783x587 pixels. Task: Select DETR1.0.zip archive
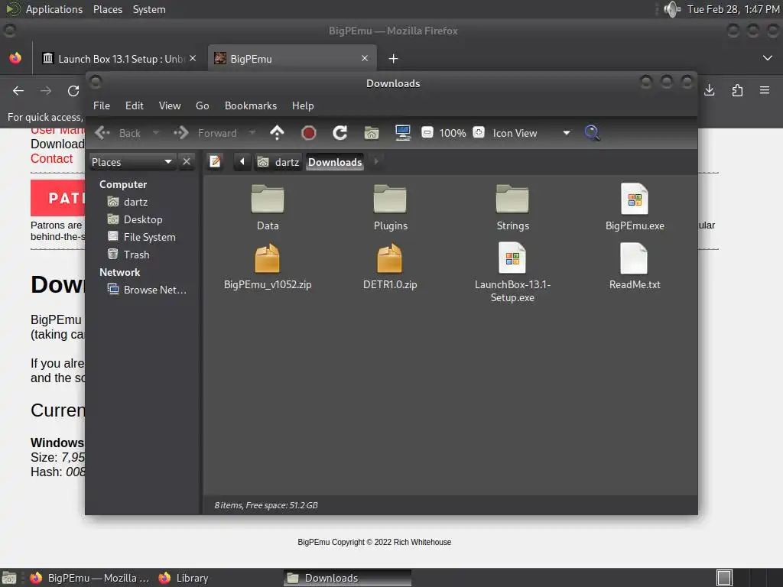390,267
